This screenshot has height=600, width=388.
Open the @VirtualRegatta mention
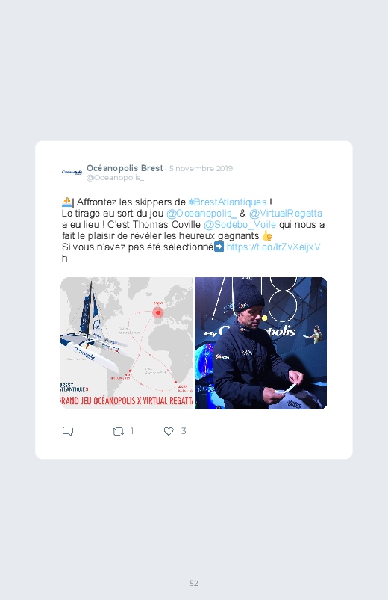(286, 213)
